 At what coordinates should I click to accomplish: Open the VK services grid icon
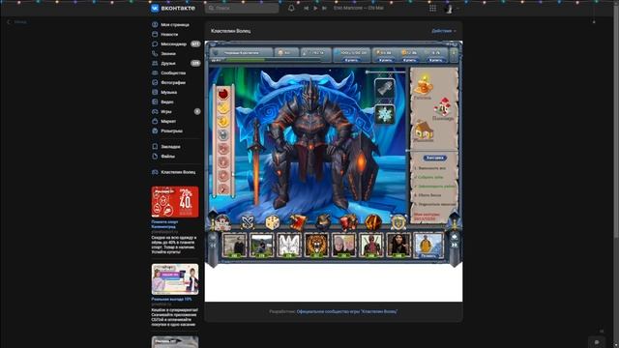click(x=432, y=9)
